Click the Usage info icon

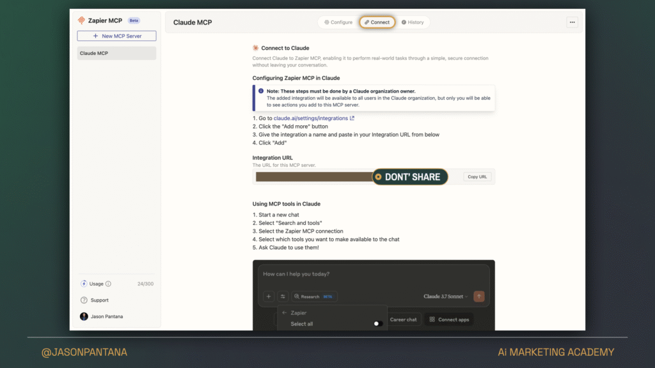pyautogui.click(x=108, y=284)
